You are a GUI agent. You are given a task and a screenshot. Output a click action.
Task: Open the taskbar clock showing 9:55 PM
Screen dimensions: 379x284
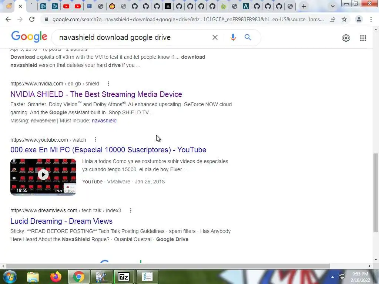361,277
